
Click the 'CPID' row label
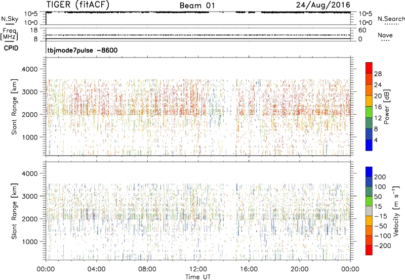tap(11, 48)
